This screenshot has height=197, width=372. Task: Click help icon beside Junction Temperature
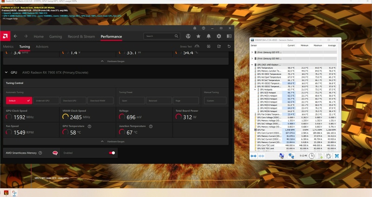[x=151, y=126]
